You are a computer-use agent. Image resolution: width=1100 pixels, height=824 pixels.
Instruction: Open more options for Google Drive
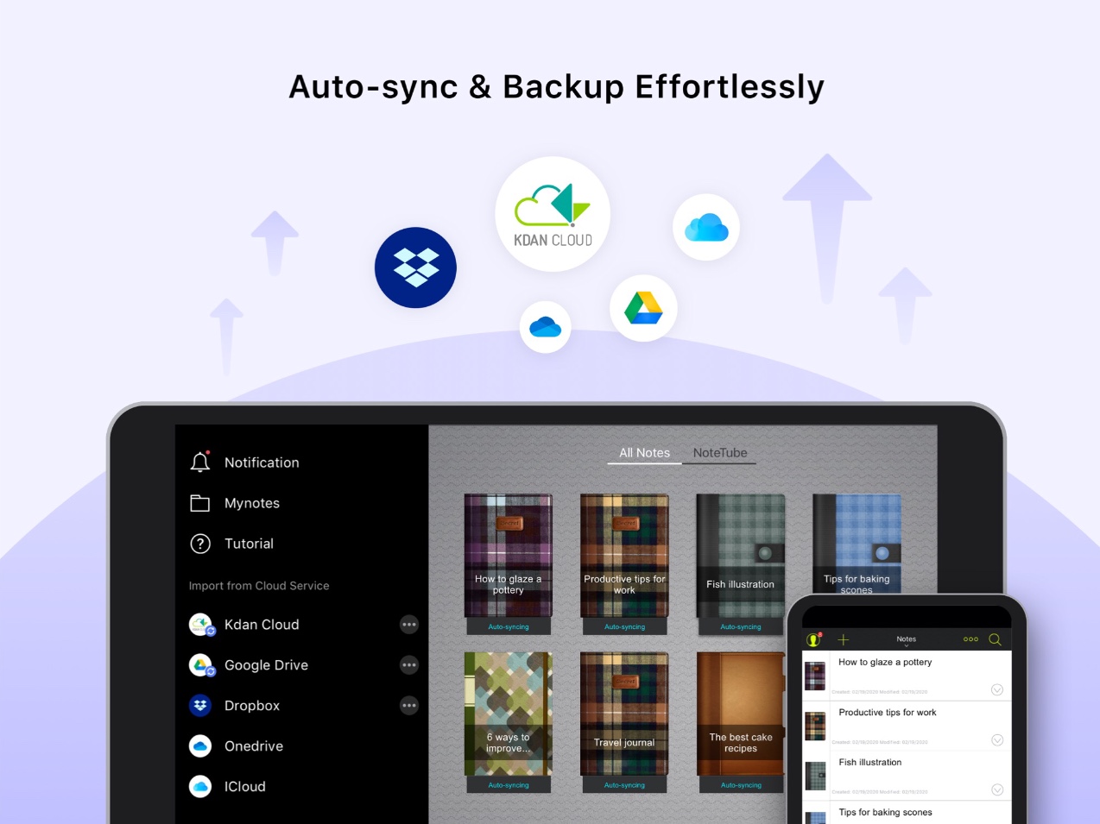pos(409,664)
